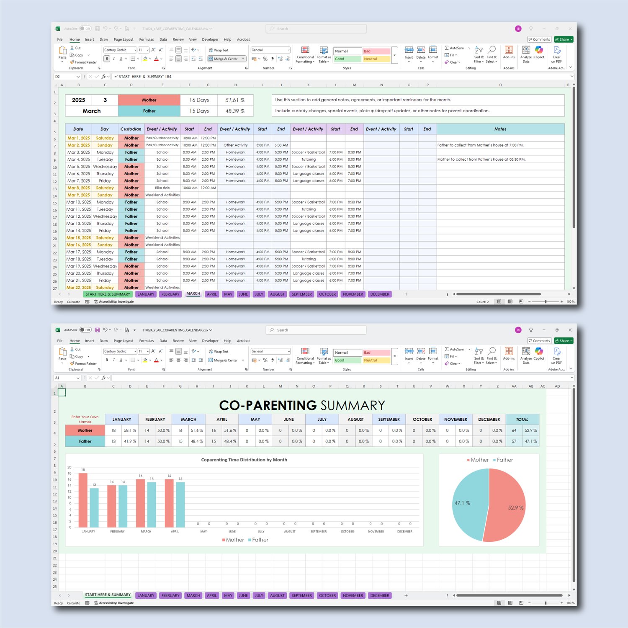The image size is (628, 628).
Task: Click Percent Style in the bottom Excel window
Action: click(x=265, y=360)
